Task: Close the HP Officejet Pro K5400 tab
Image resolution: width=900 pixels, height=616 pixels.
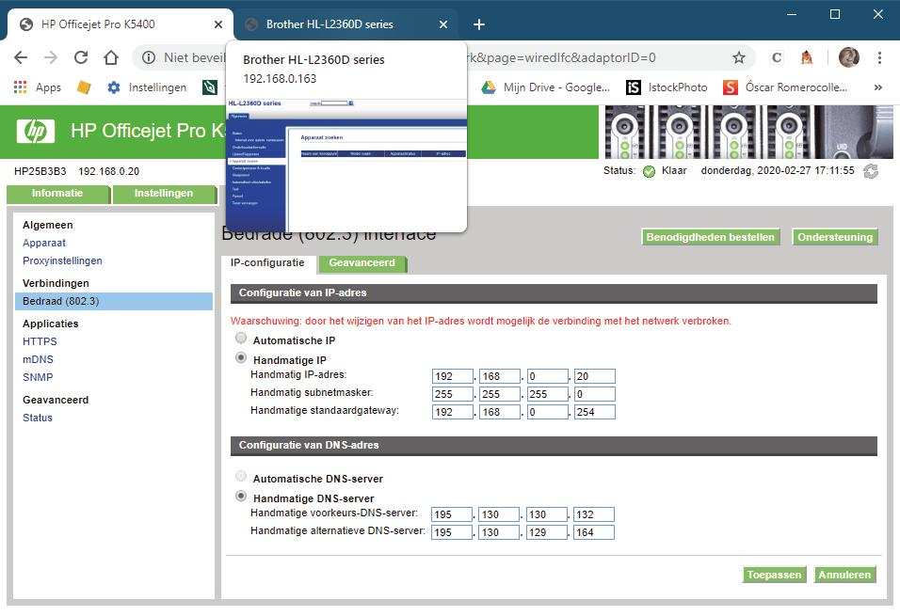Action: [x=218, y=24]
